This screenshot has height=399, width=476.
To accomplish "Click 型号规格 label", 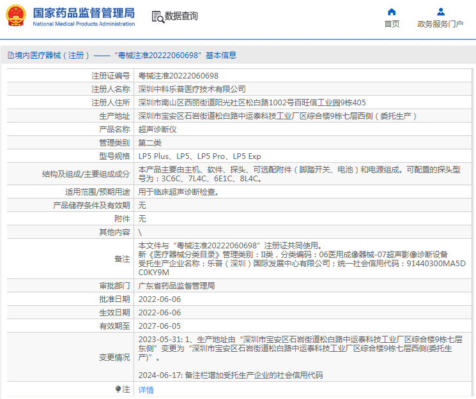I will pos(114,156).
